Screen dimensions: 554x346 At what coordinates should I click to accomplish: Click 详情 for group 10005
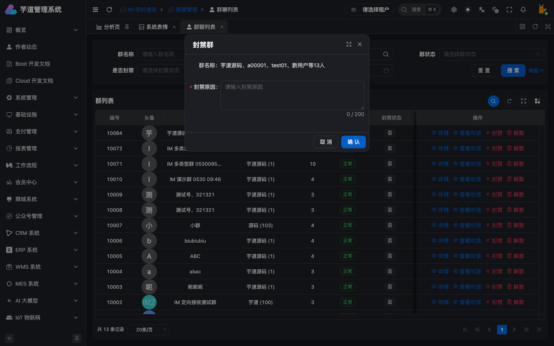point(440,256)
